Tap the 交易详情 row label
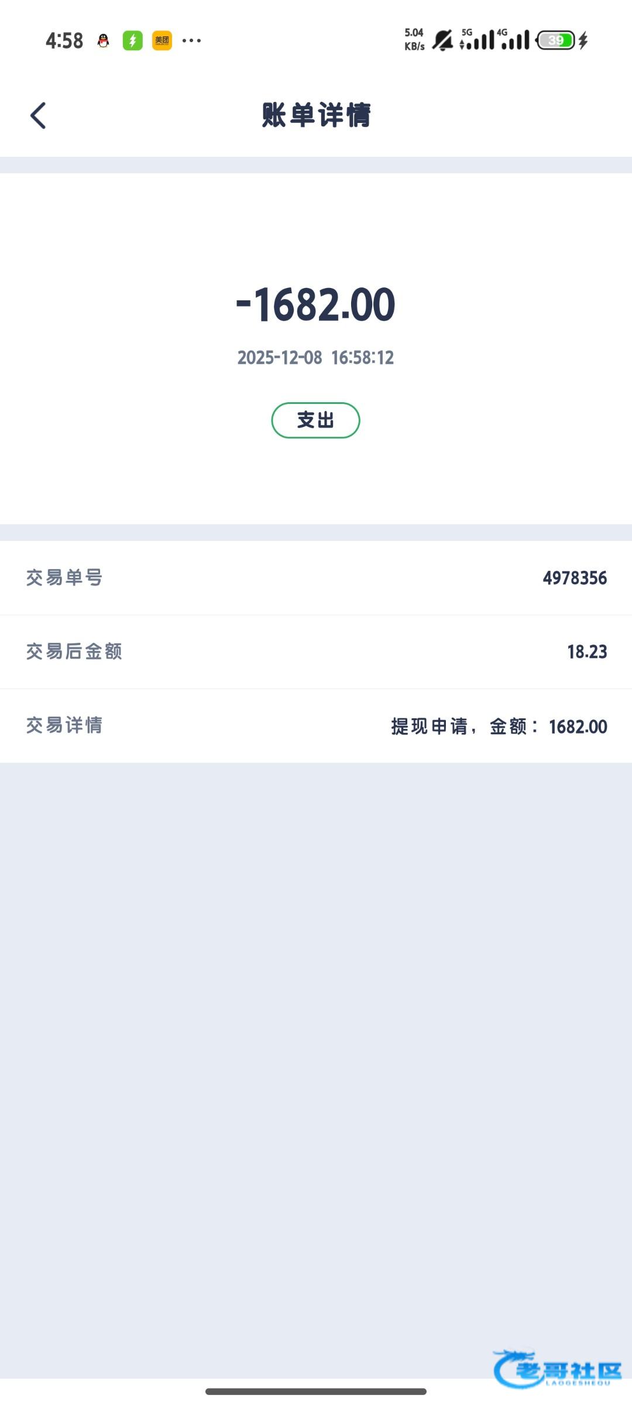The width and height of the screenshot is (632, 1405). tap(64, 725)
